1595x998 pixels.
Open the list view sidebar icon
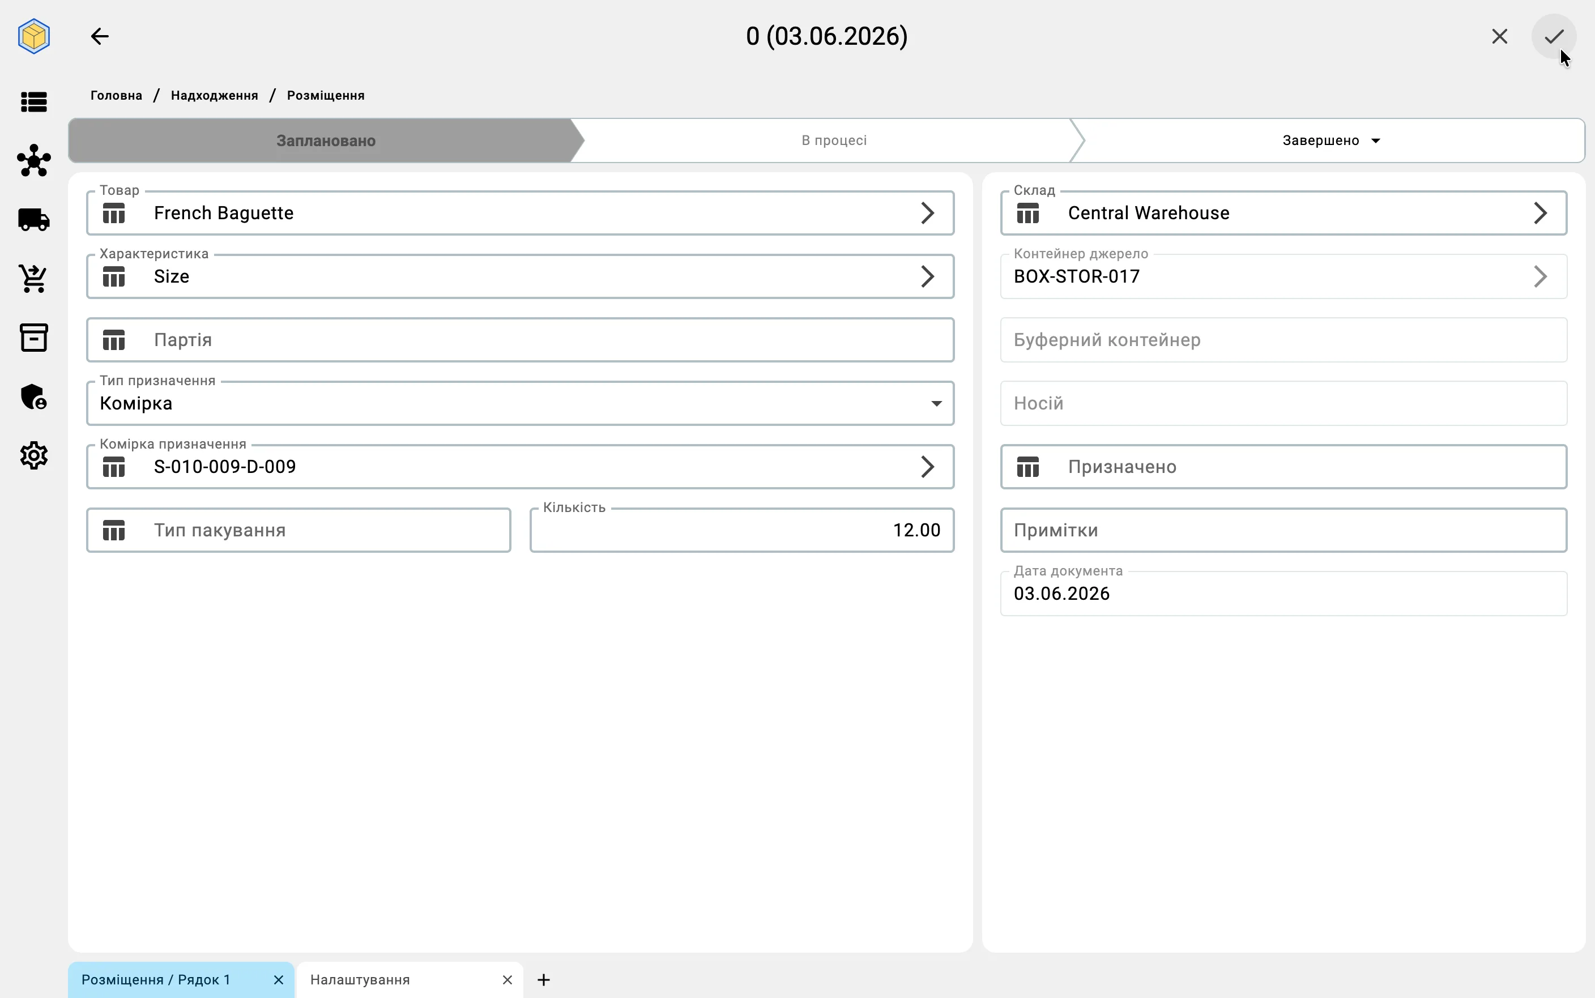pos(33,103)
